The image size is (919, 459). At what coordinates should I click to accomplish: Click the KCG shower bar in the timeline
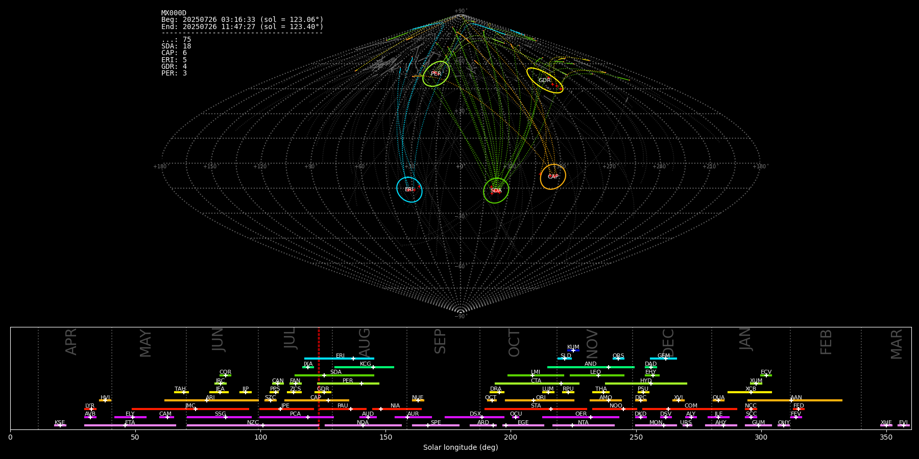coord(364,367)
